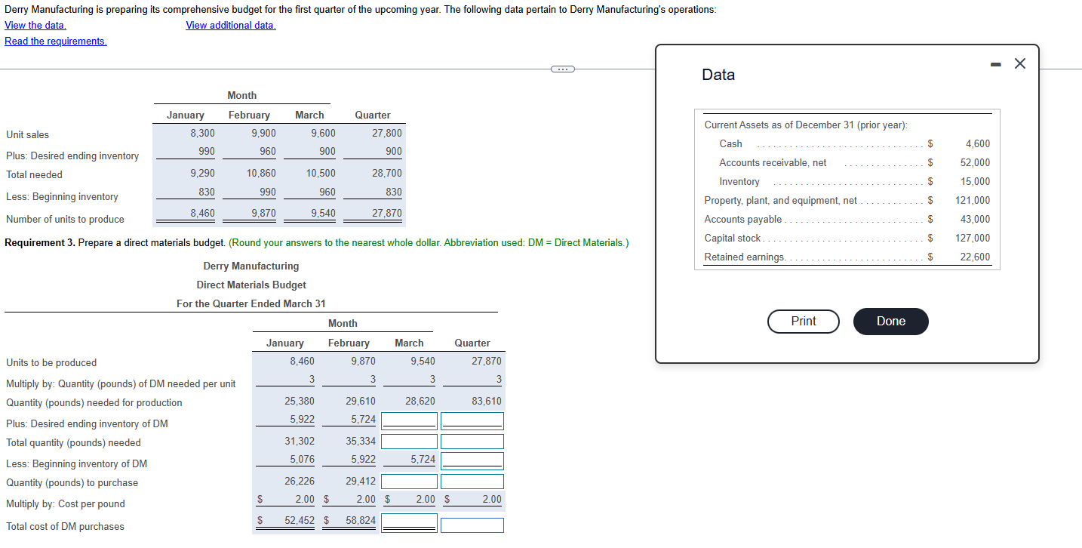Select Retained earnings value 22,600
Image resolution: width=1082 pixels, height=548 pixels.
[x=975, y=257]
